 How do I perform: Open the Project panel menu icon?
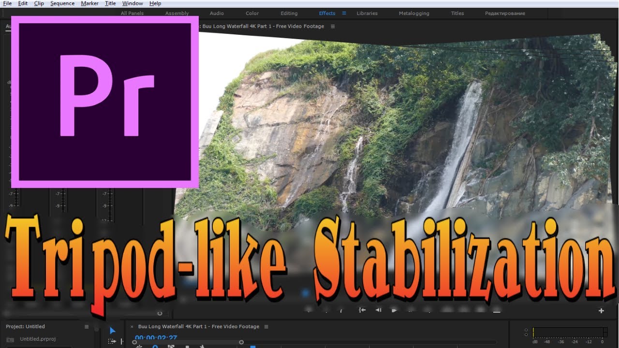pyautogui.click(x=87, y=327)
